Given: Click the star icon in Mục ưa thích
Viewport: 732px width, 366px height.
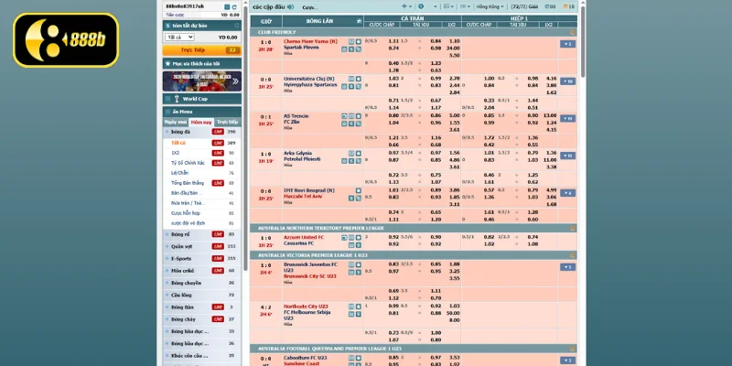Looking at the screenshot, I should coord(167,63).
